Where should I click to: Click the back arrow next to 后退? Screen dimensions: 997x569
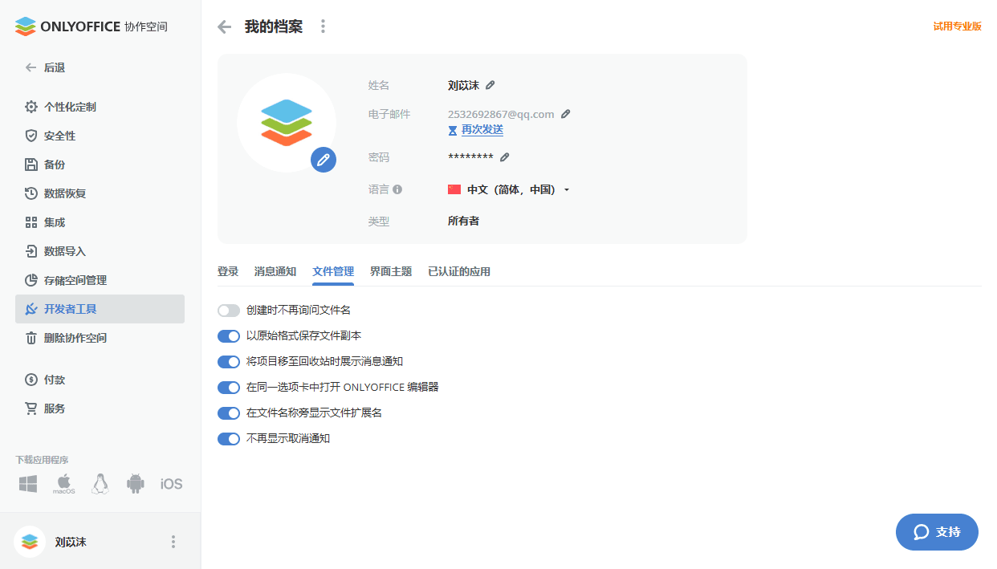[x=31, y=67]
